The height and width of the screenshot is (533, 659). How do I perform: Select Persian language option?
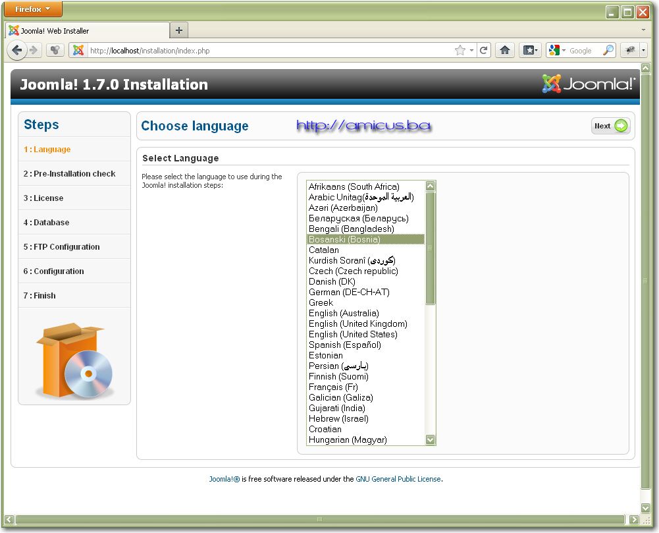click(365, 366)
